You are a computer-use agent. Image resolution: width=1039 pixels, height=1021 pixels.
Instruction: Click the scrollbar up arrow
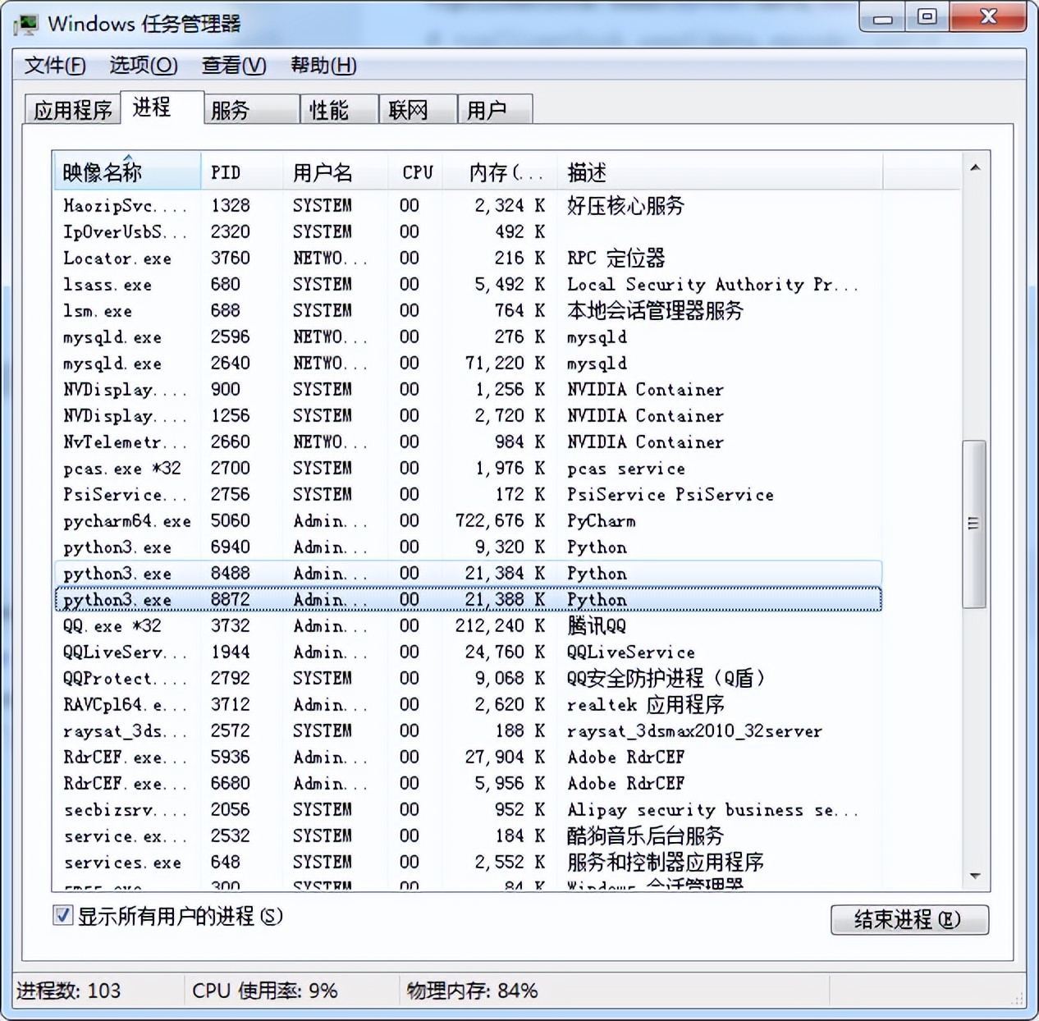[x=975, y=167]
